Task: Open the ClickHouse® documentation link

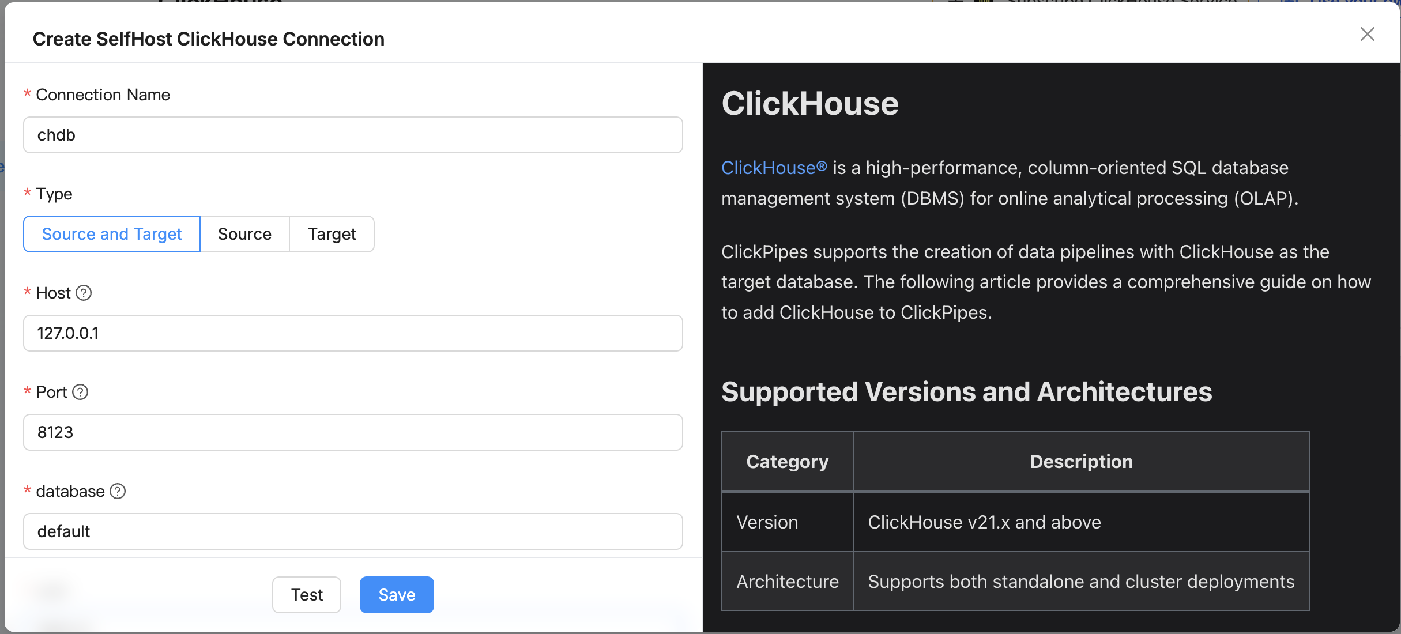Action: click(x=774, y=168)
